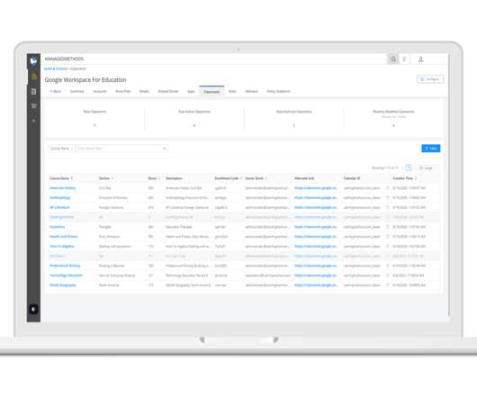This screenshot has width=477, height=398.
Task: Click the Description column header
Action: 174,178
